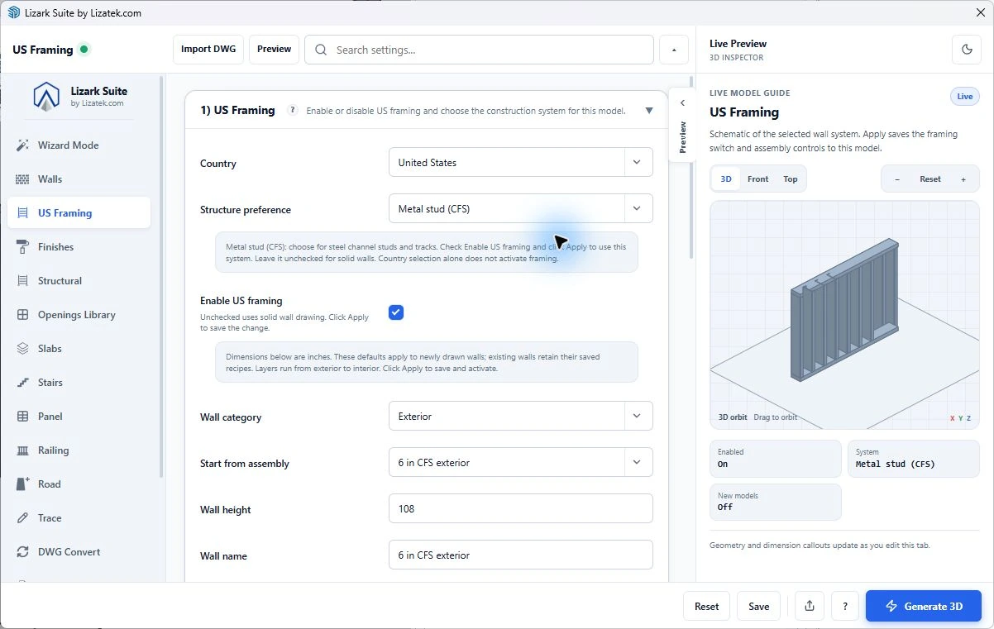The height and width of the screenshot is (629, 994).
Task: Open the Stairs section
Action: 79,383
